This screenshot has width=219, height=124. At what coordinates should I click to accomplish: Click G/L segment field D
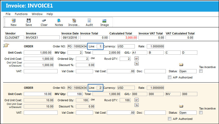(190, 53)
